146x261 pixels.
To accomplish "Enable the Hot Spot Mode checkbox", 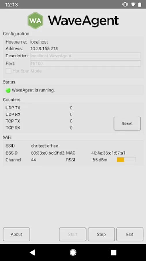I will coord(8,71).
